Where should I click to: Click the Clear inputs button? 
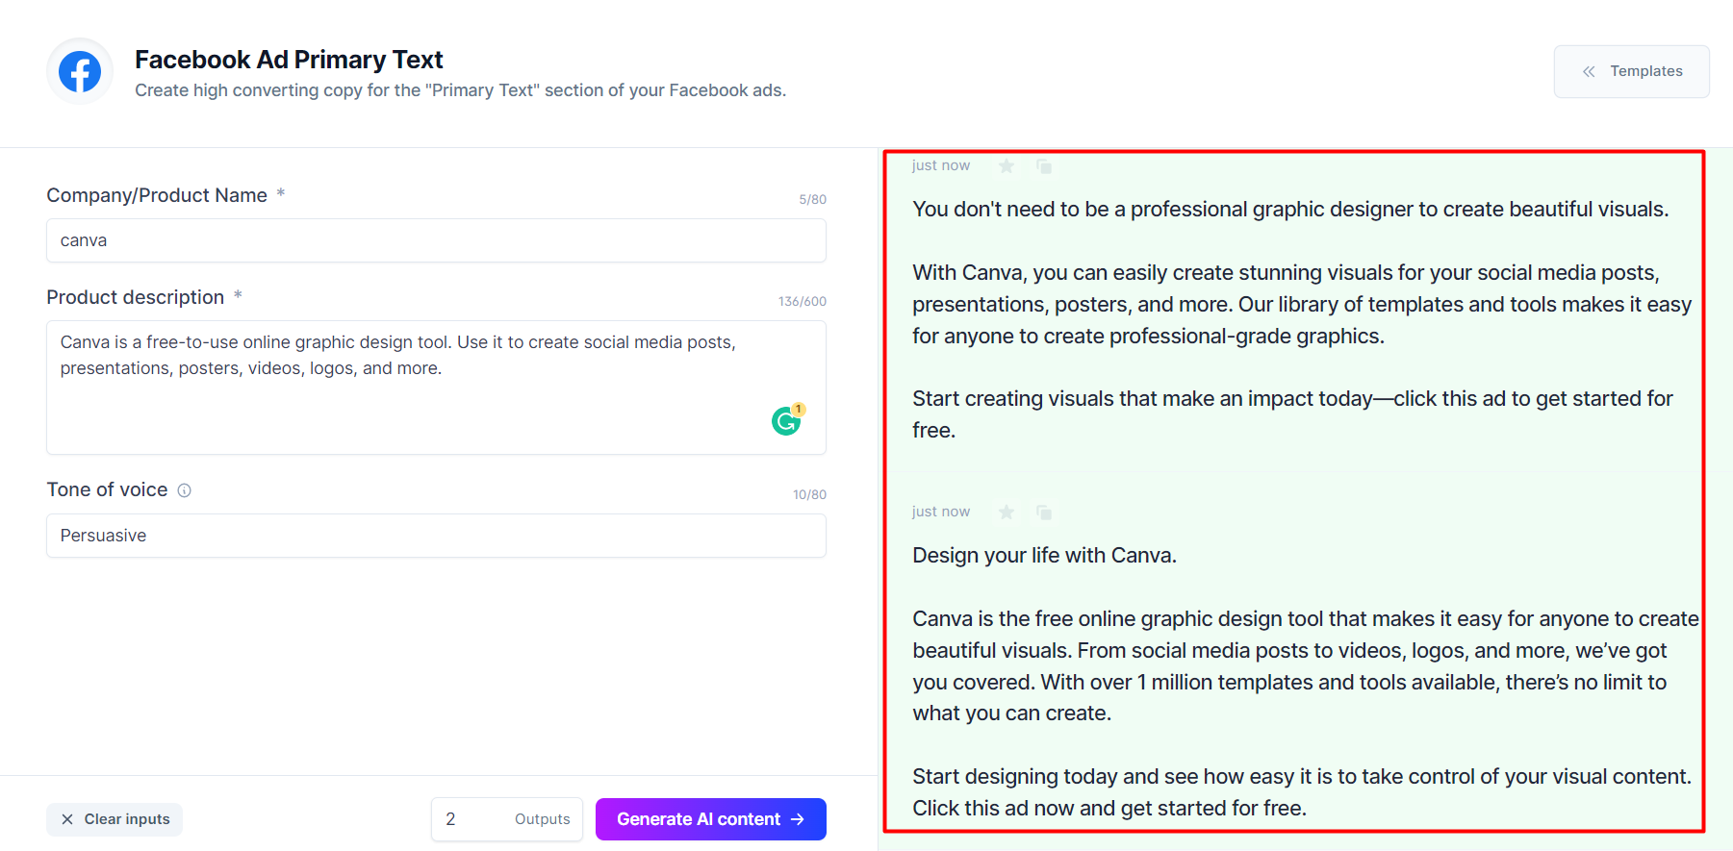click(115, 819)
